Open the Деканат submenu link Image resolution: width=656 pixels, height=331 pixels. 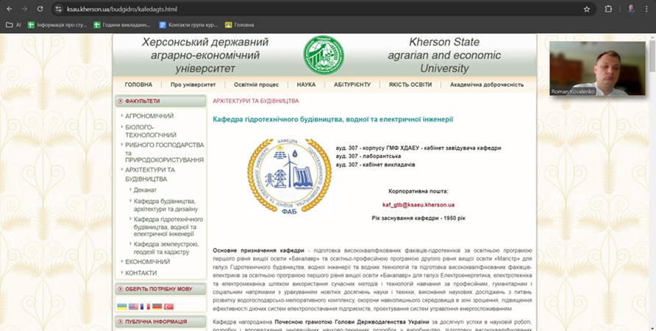click(145, 190)
